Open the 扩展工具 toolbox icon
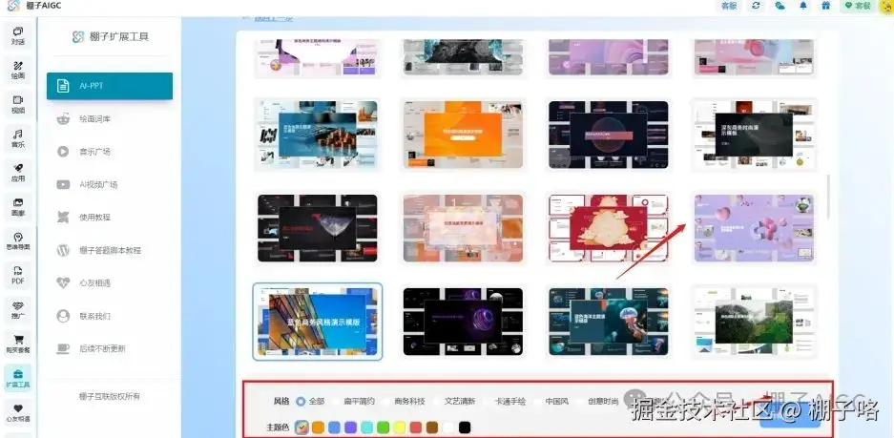Viewport: 894px width, 438px height. [x=18, y=378]
